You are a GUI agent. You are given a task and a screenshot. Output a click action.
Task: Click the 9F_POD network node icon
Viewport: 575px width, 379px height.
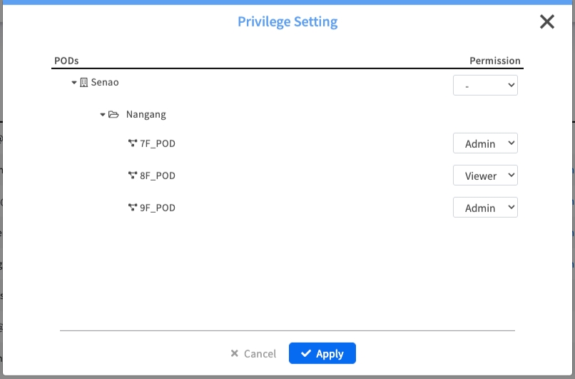(132, 208)
